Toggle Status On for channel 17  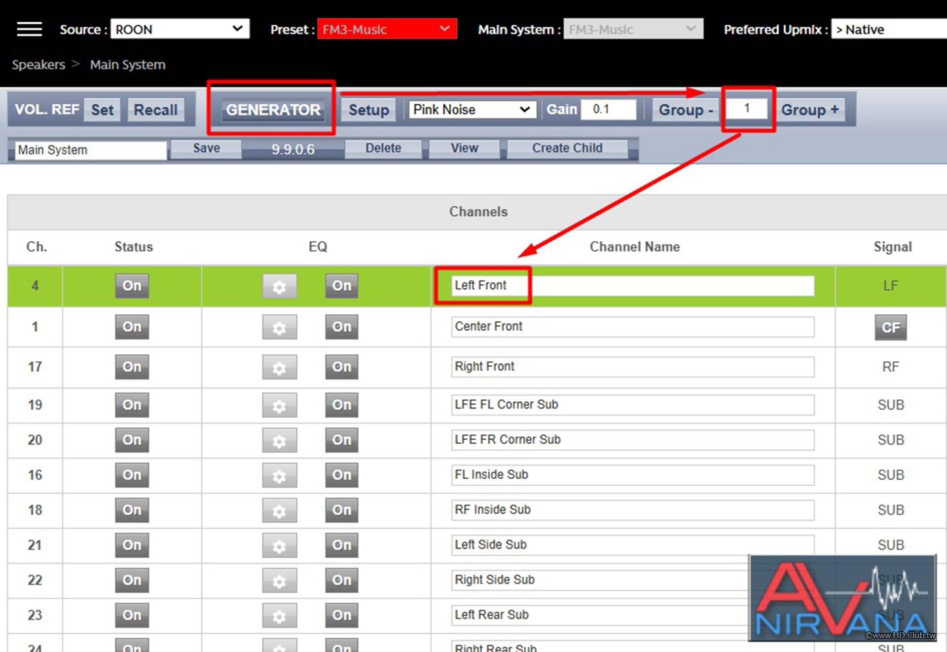click(132, 367)
